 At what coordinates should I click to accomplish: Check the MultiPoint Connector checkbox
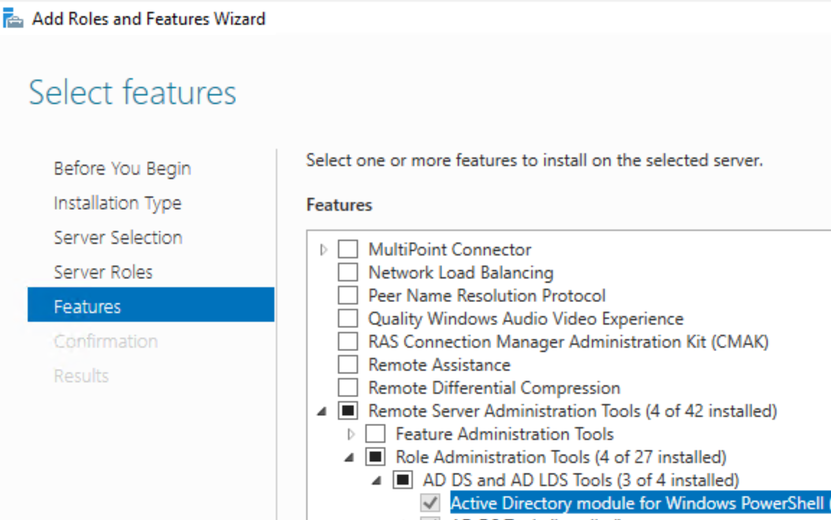click(347, 249)
